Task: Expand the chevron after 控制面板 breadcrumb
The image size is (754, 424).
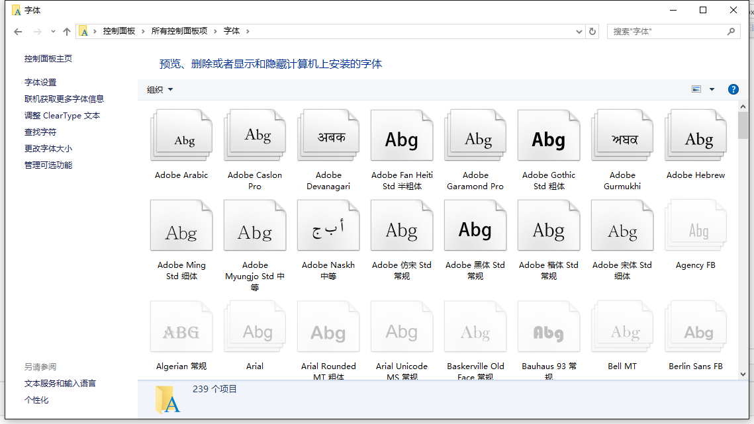Action: [143, 31]
